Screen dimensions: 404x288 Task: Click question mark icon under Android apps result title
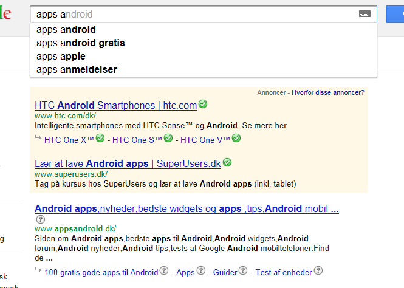click(41, 219)
